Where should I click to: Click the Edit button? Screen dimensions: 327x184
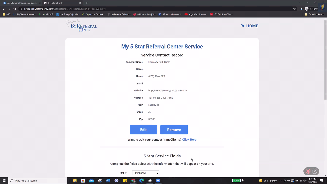143,130
